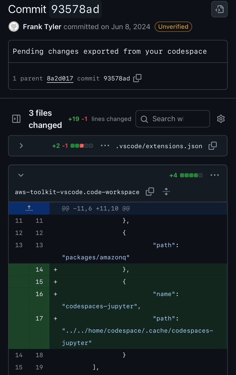Click the "codespaces-jupyter", value in diff

click(x=101, y=307)
